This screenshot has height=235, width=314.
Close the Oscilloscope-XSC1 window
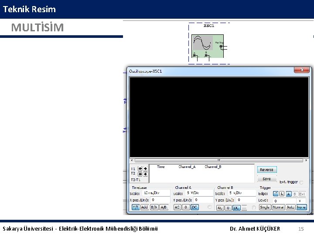[x=302, y=70]
